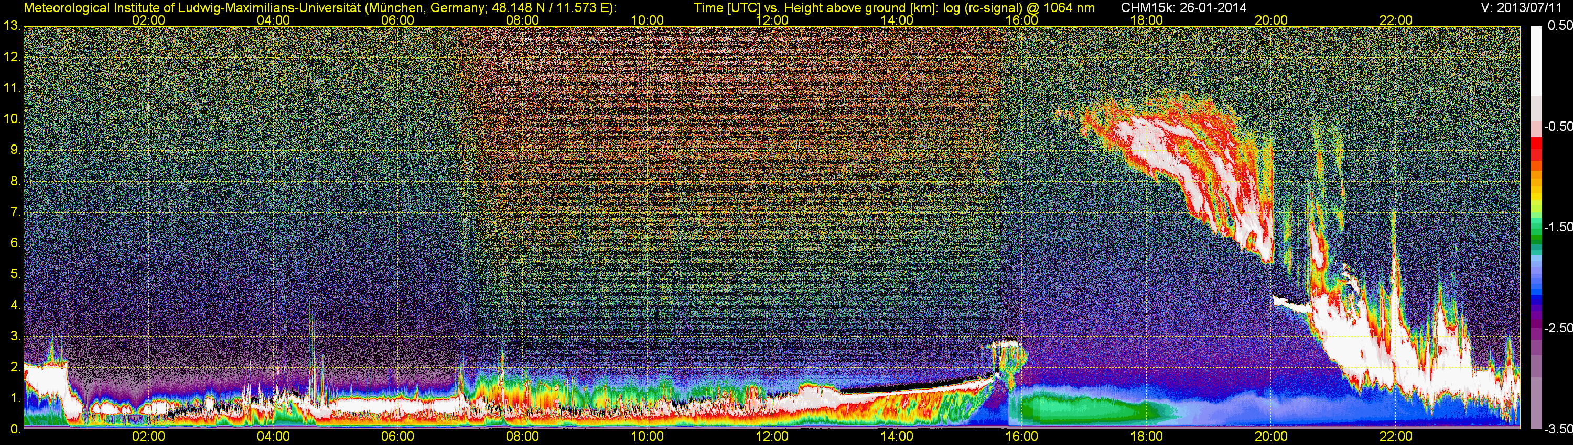Click the 18:00 label on the top time axis
Screen dimensions: 1573x445
(x=1146, y=20)
